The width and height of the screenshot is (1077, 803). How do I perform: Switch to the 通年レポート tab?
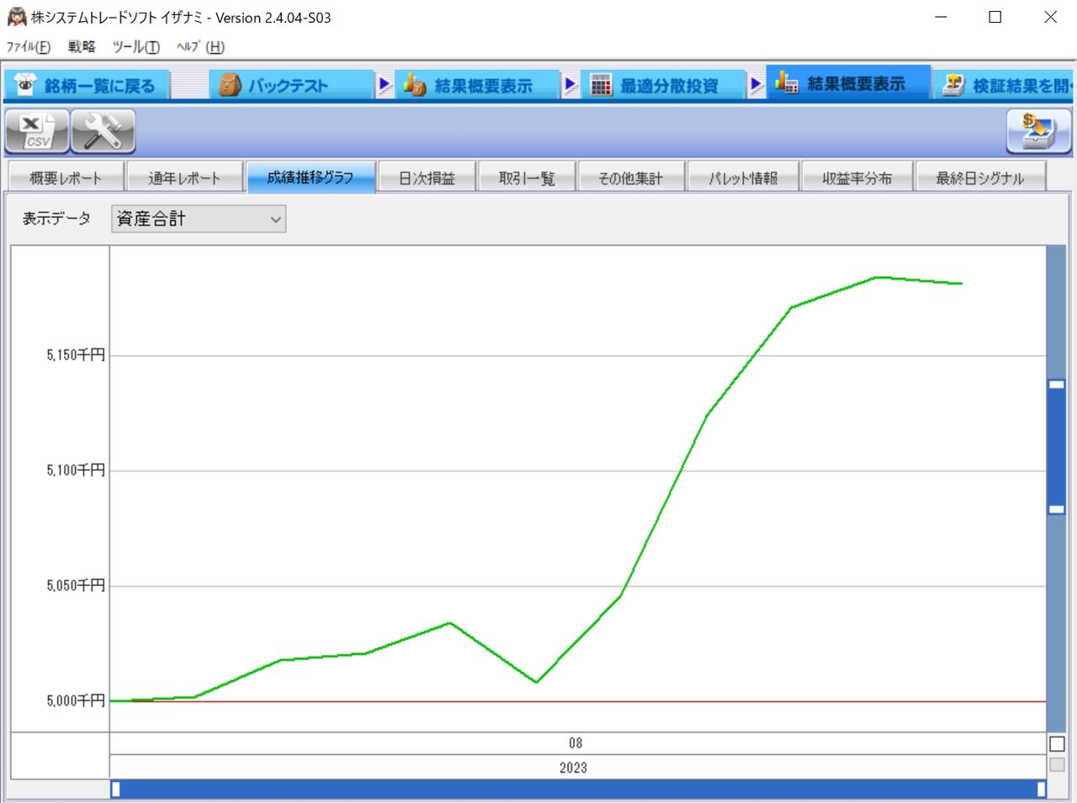point(184,178)
